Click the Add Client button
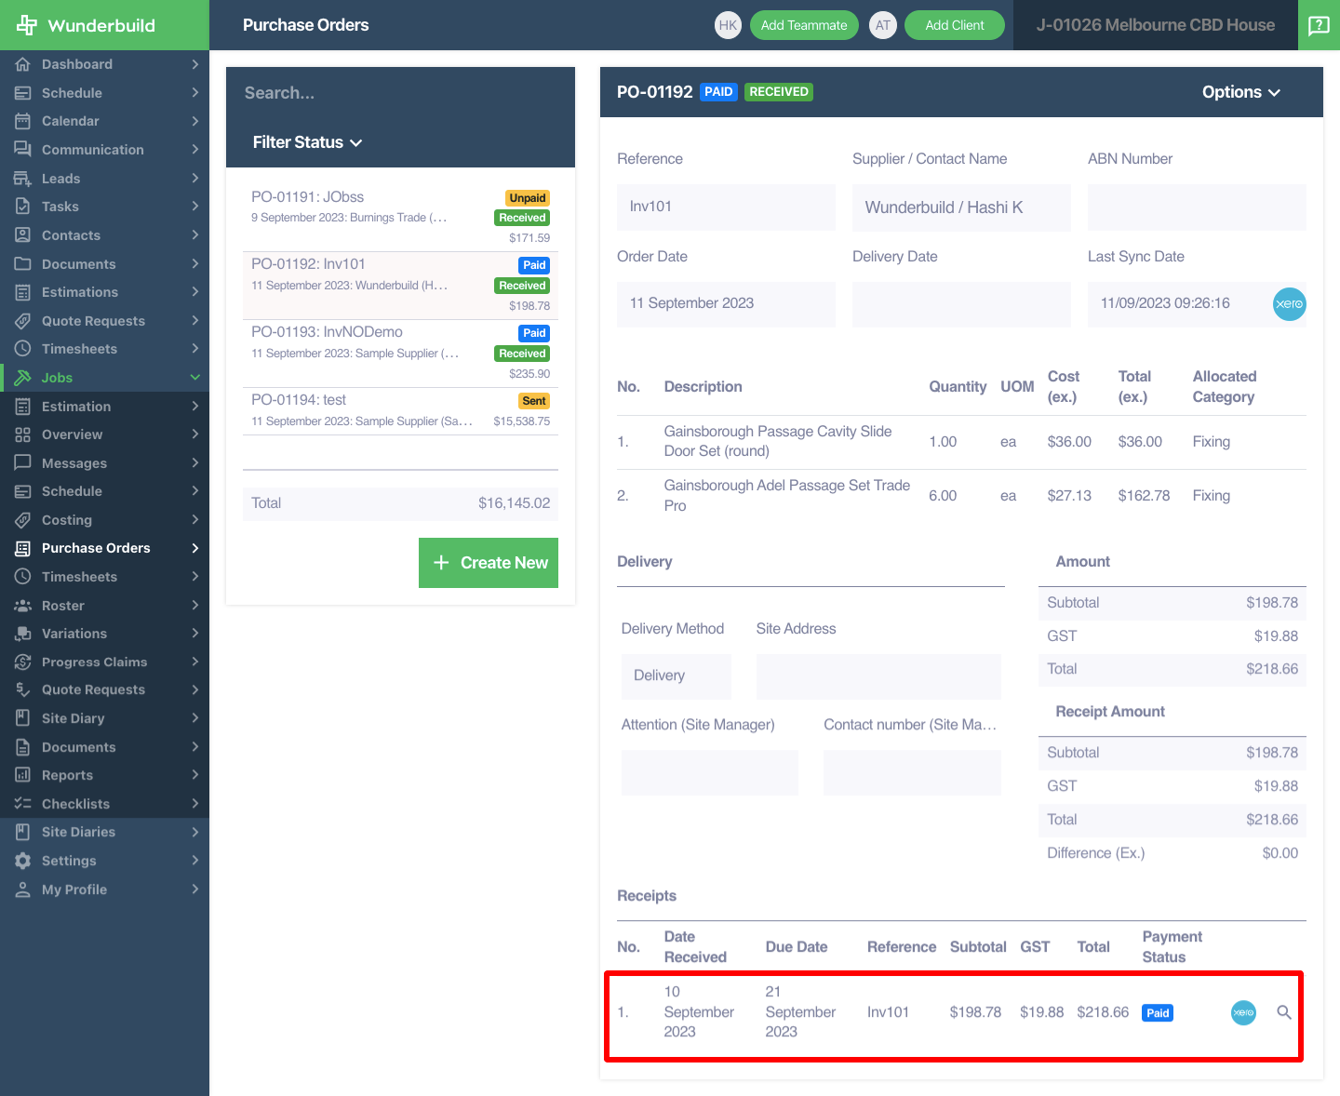 click(955, 25)
